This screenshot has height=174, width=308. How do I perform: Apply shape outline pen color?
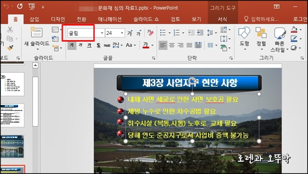click(x=294, y=39)
